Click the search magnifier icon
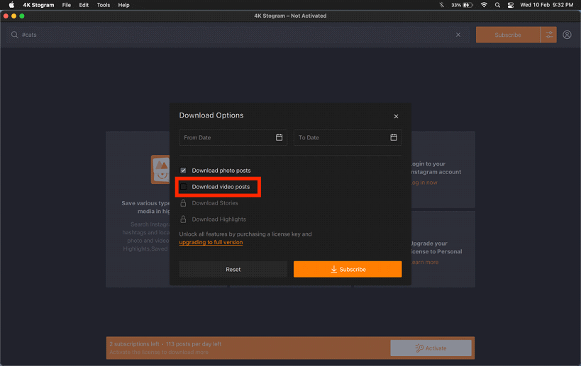The width and height of the screenshot is (581, 366). [x=14, y=35]
